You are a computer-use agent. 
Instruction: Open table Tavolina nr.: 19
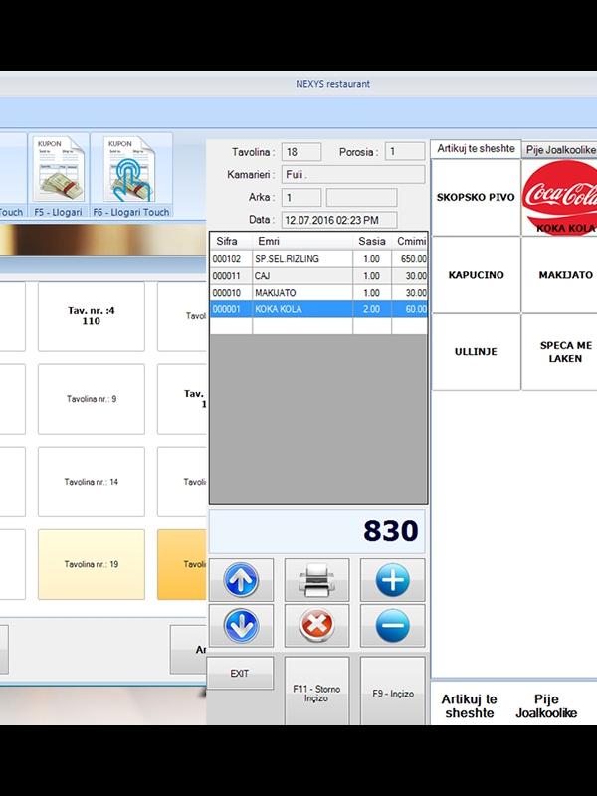[x=92, y=564]
